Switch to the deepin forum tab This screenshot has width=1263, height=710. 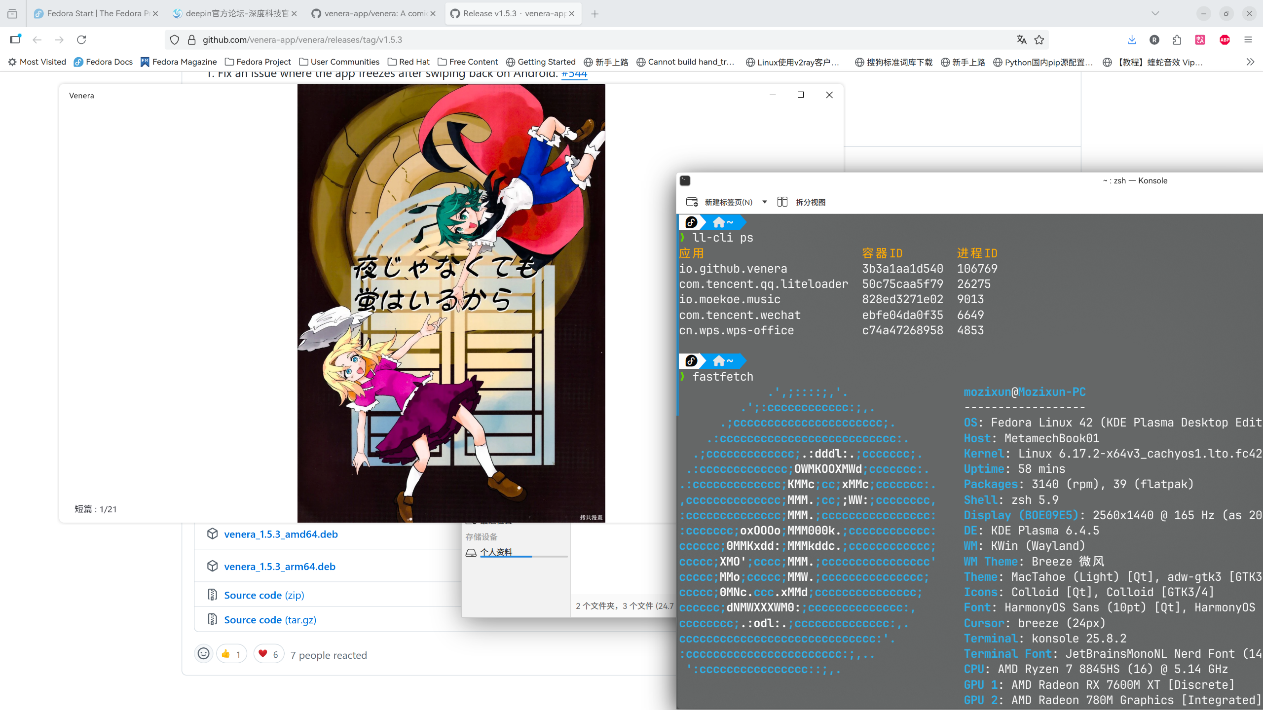click(235, 14)
